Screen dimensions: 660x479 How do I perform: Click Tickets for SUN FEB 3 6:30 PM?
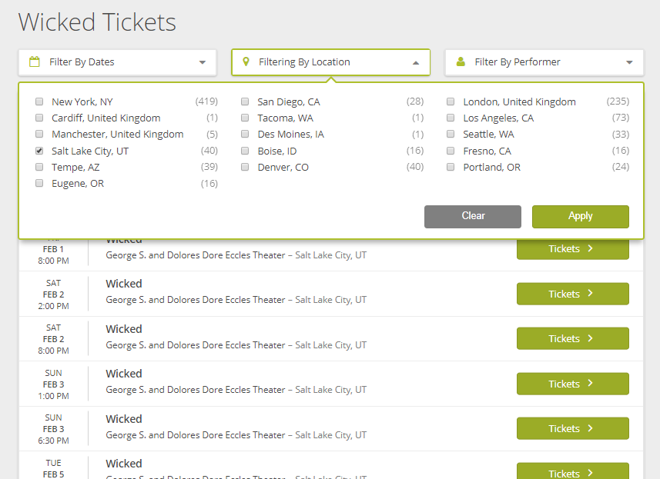(573, 428)
